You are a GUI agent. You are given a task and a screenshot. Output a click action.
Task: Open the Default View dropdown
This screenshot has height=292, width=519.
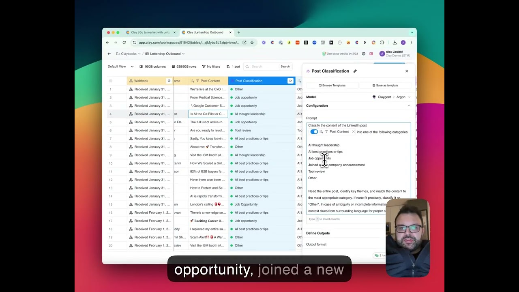[x=120, y=67]
